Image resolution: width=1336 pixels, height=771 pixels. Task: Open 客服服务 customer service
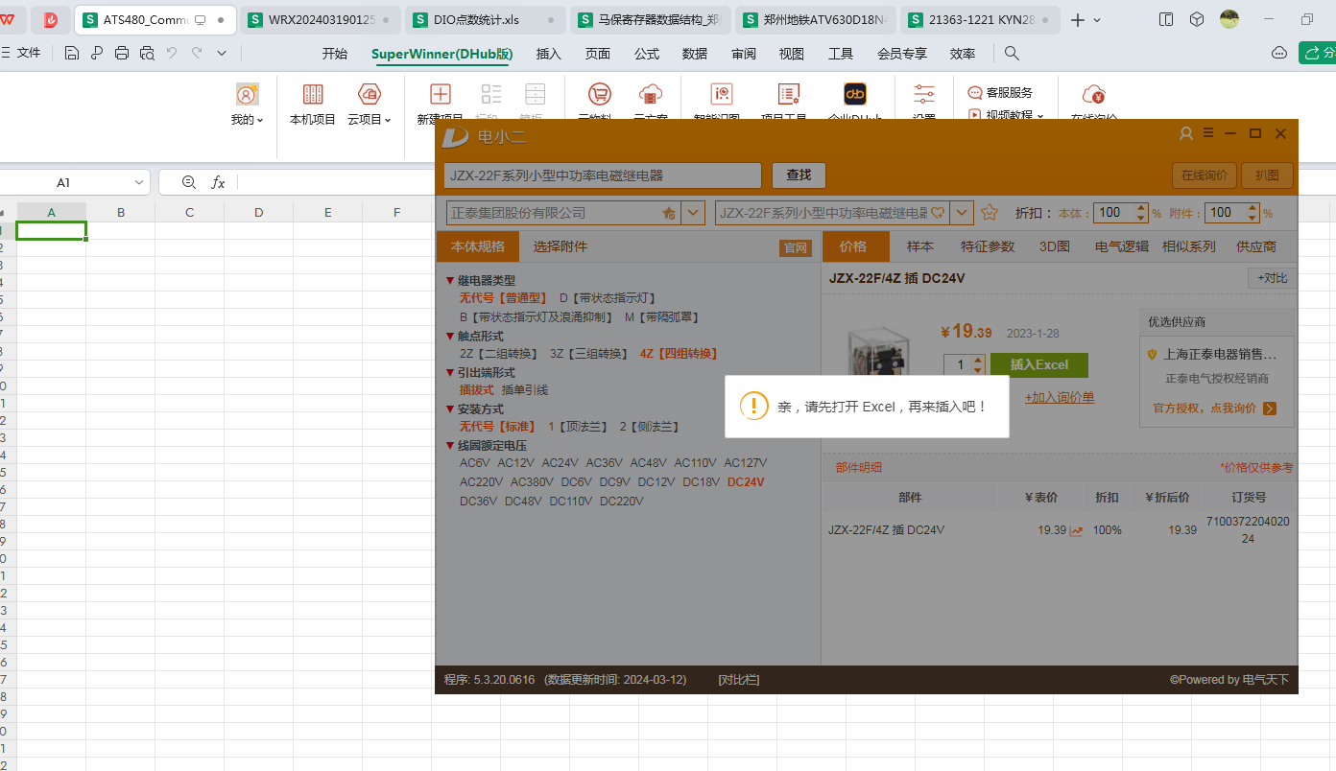pyautogui.click(x=1000, y=93)
